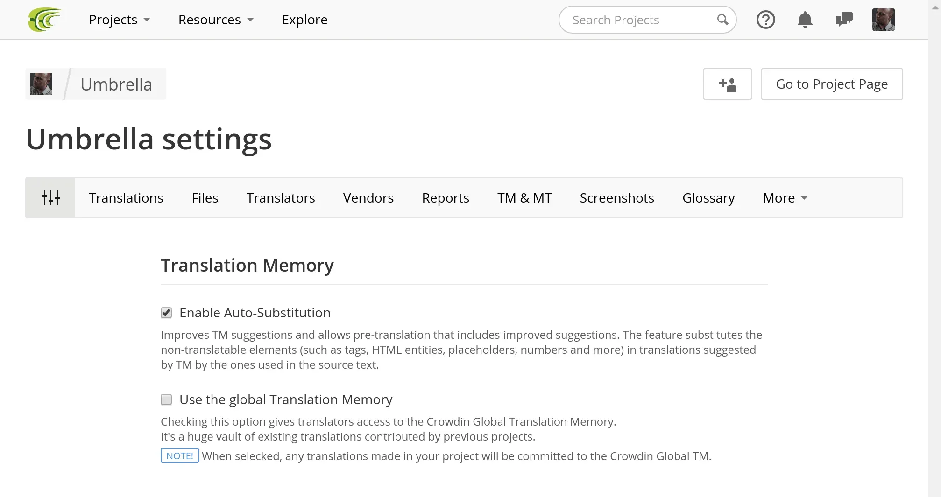
Task: Click the NOTE! label badge
Action: (180, 456)
